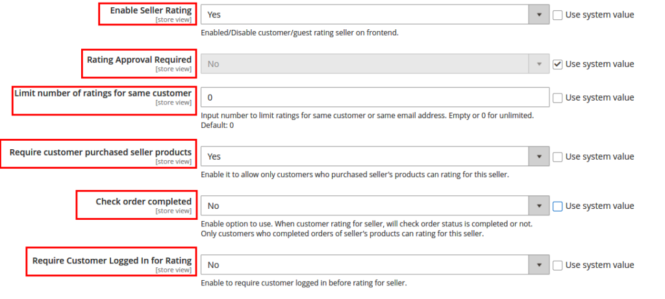This screenshot has height=299, width=665.
Task: Expand the Check order completed dropdown
Action: [365, 206]
